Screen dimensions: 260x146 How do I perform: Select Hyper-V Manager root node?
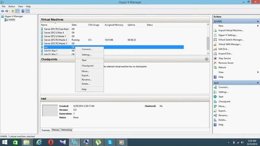point(14,16)
